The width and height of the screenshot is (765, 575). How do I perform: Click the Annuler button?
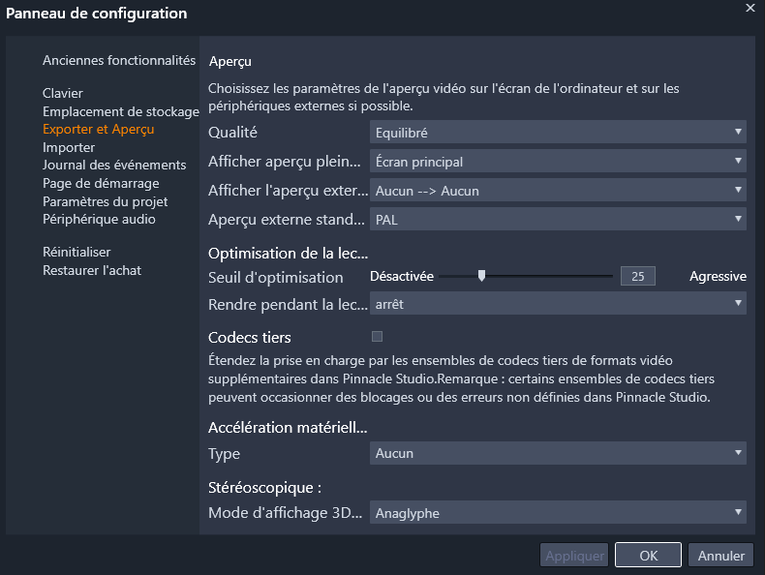(720, 556)
